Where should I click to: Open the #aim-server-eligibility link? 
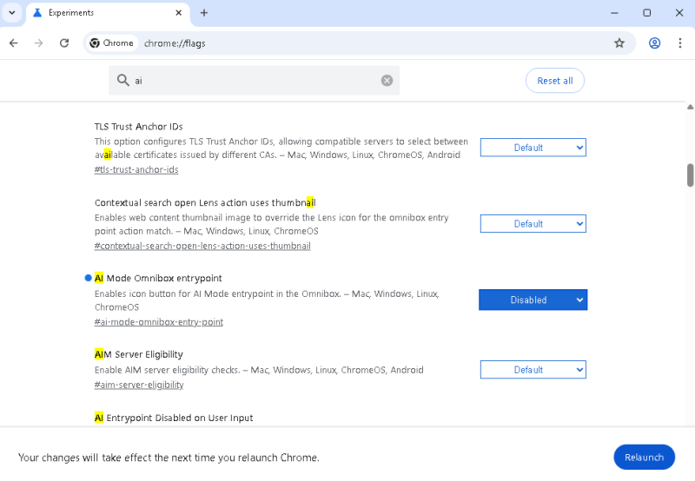coord(139,385)
